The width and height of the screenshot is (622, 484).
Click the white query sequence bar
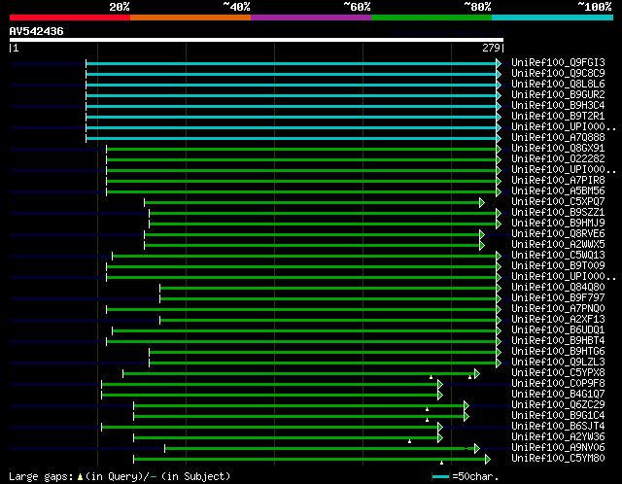[x=257, y=40]
